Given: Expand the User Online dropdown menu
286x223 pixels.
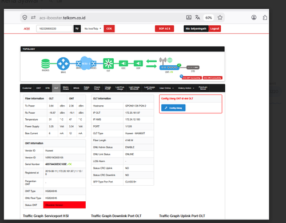Looking at the screenshot, I should tap(166, 88).
